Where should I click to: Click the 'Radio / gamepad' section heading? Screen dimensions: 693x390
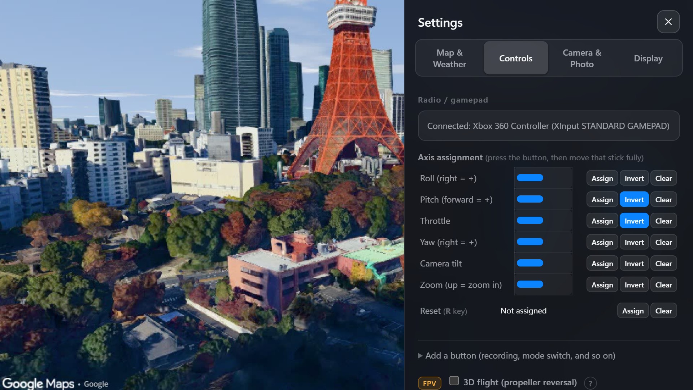[x=453, y=100]
